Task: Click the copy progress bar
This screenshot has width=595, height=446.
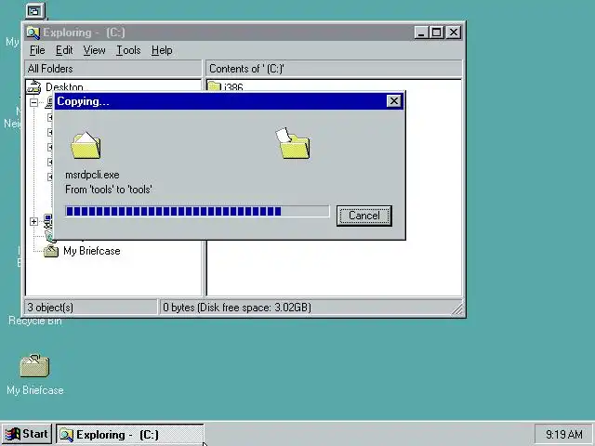Action: coord(197,211)
